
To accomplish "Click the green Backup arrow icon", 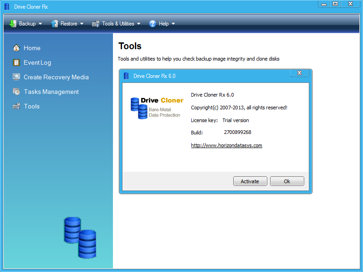I will coord(13,24).
